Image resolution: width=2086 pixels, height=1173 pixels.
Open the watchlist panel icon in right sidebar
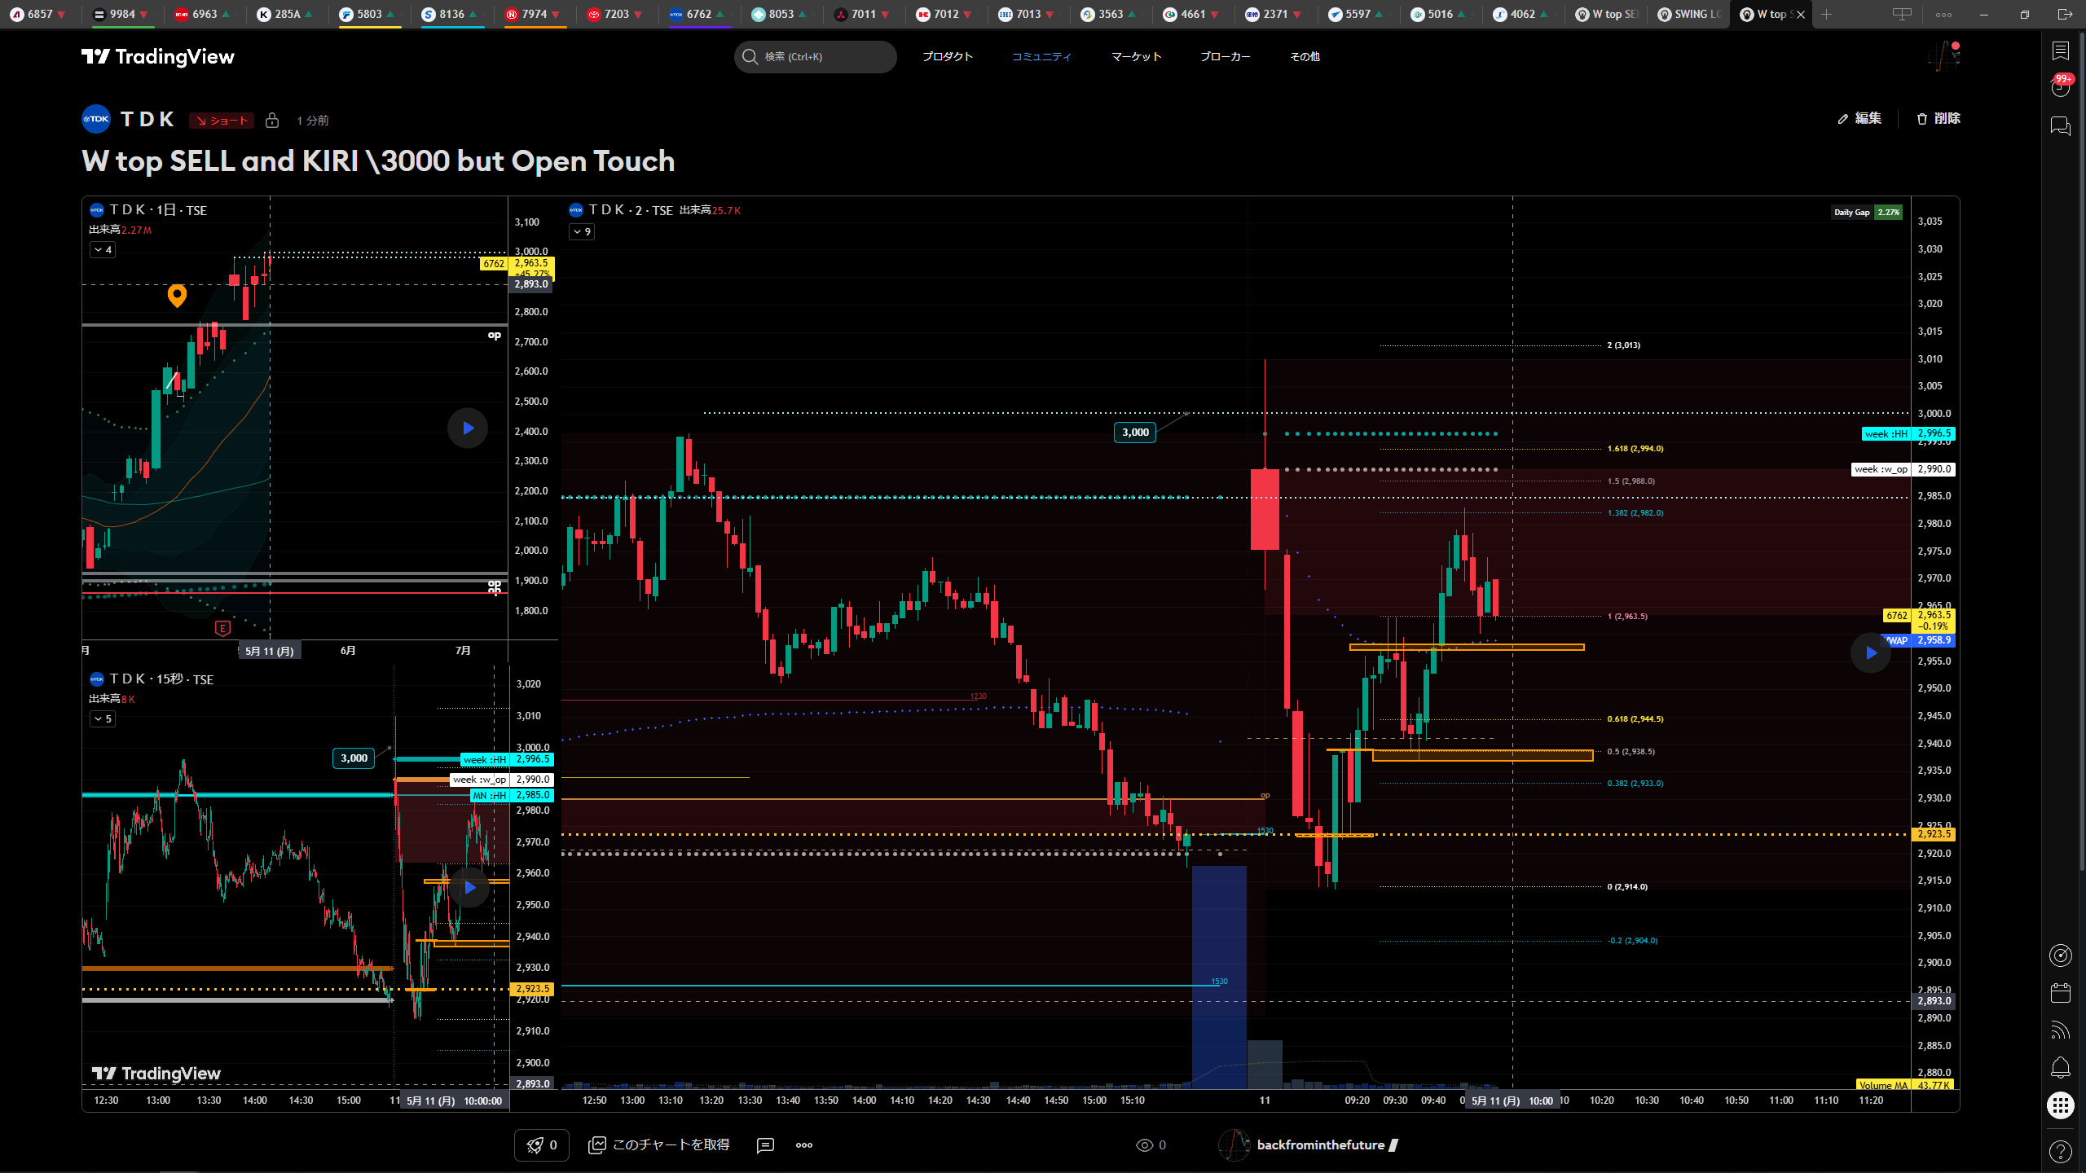pos(2060,51)
